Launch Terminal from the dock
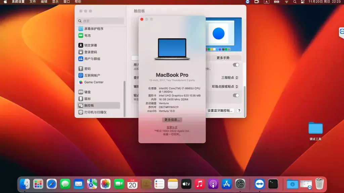This screenshot has width=344, height=193. pos(273,184)
